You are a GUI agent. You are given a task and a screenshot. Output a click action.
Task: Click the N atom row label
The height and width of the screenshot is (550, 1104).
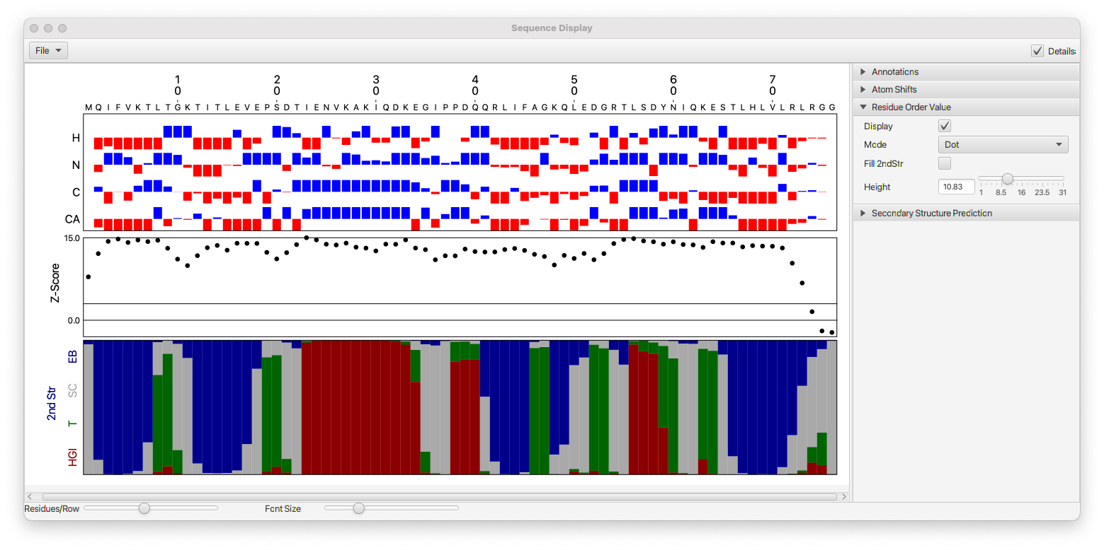tap(76, 165)
